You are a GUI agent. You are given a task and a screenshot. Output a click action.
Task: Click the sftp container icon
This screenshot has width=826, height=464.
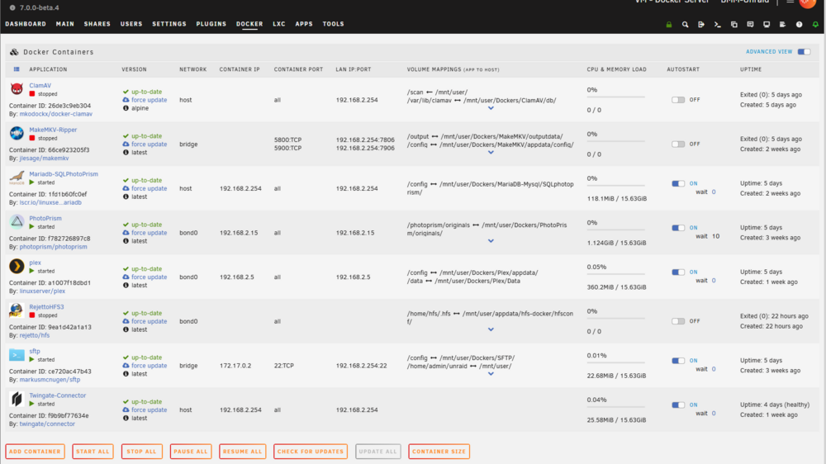[17, 354]
